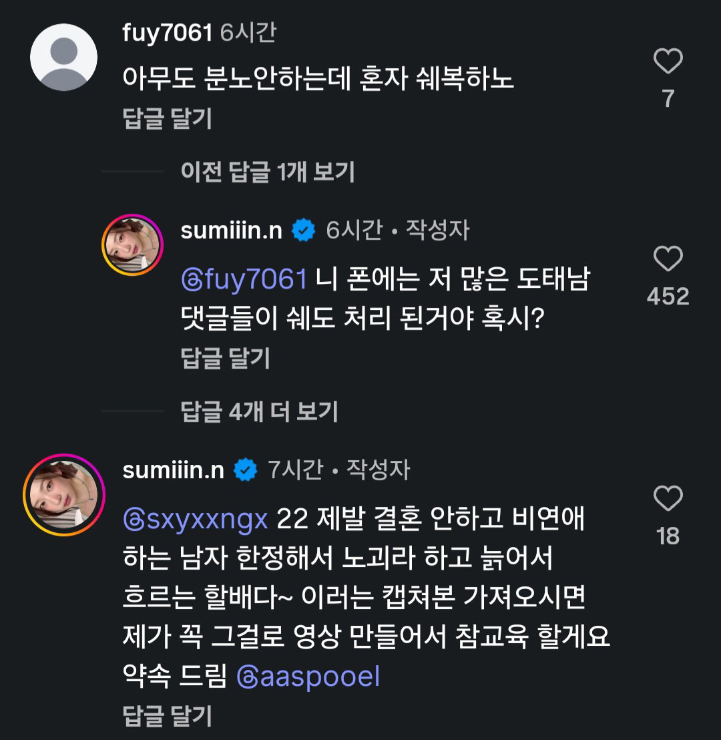Open the @sxyxxngx mention
Screen dimensions: 721x740
pyautogui.click(x=196, y=519)
